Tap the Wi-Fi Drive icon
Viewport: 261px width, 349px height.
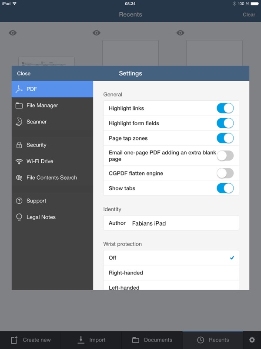(x=19, y=161)
